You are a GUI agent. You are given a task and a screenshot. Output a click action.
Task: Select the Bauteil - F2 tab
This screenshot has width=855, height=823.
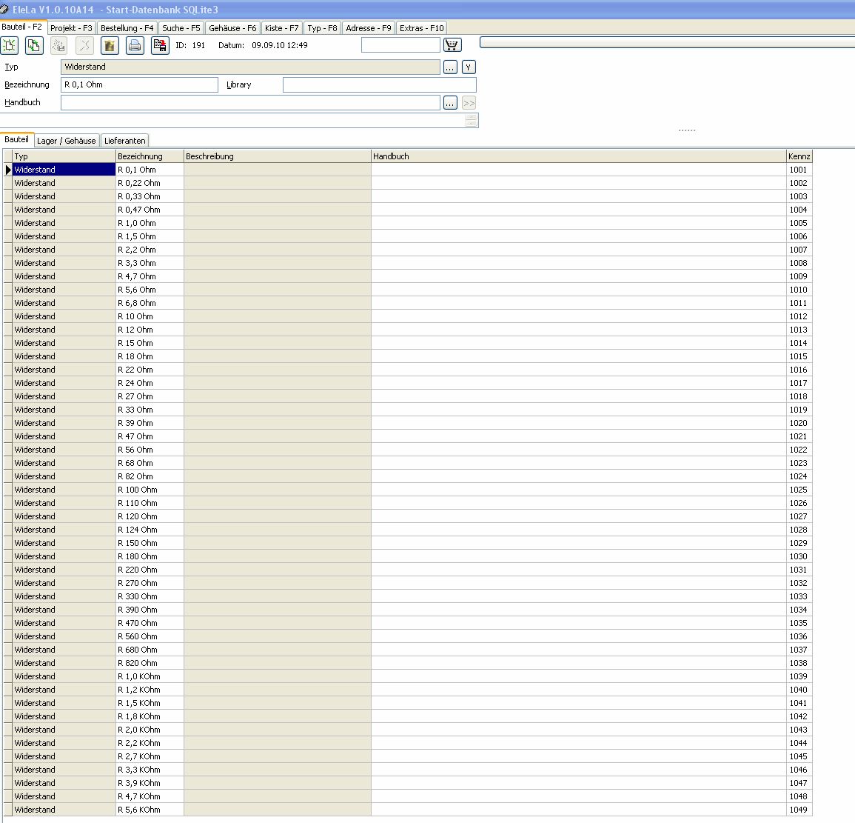click(x=21, y=27)
